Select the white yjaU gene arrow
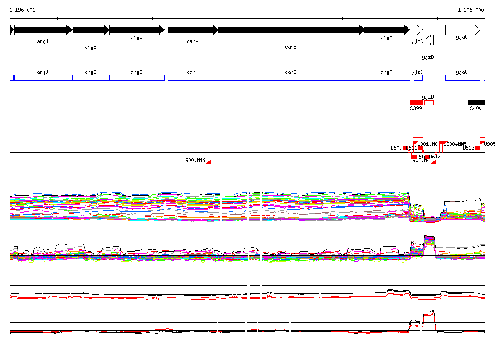Screen dimensions: 495x345 (463, 30)
